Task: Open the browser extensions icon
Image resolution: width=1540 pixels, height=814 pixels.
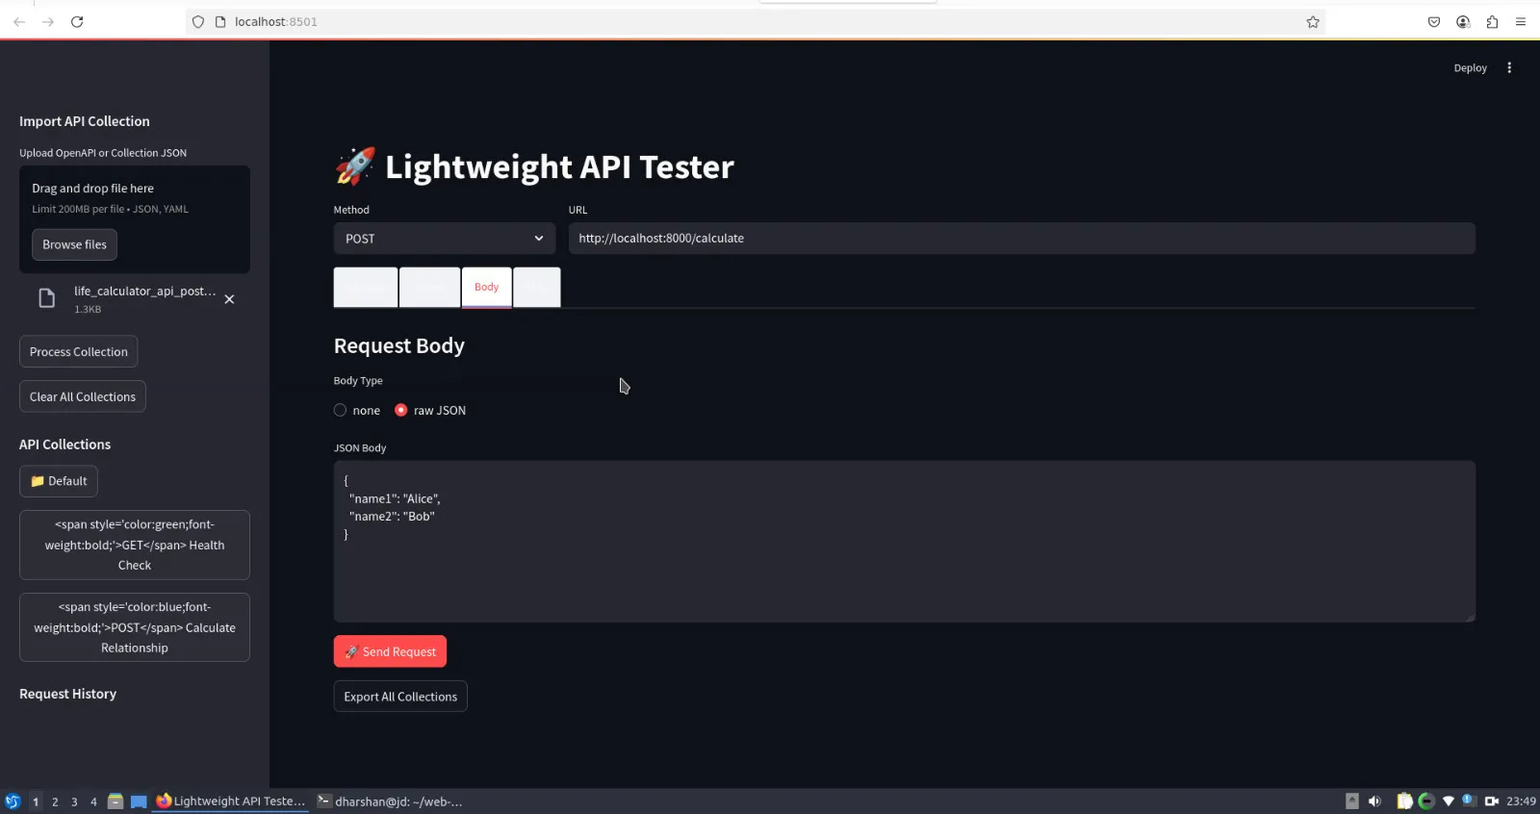Action: click(x=1492, y=22)
